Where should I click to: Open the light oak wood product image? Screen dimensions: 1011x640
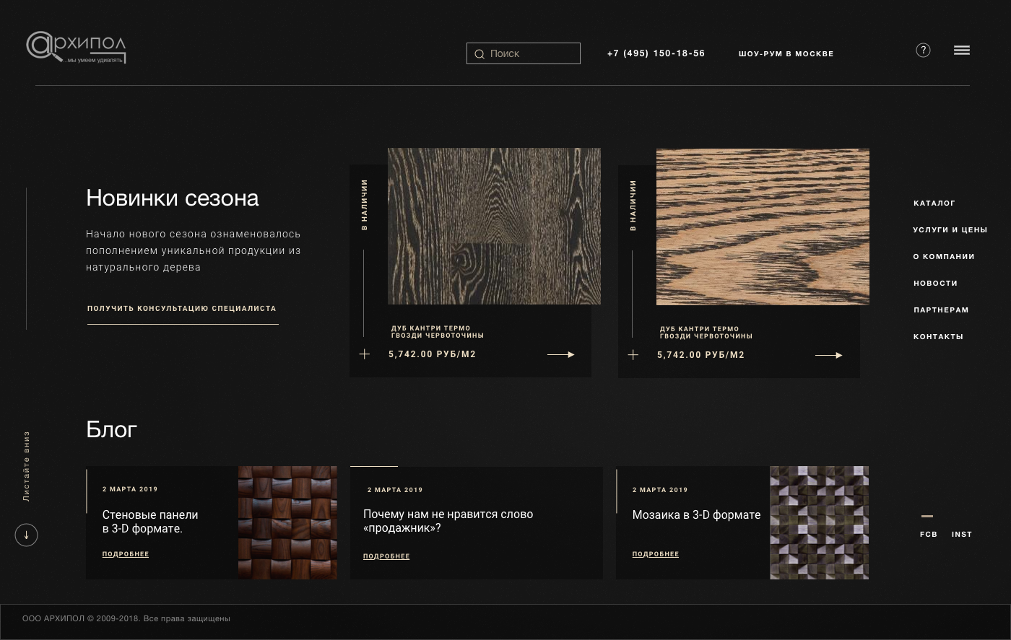pyautogui.click(x=763, y=227)
